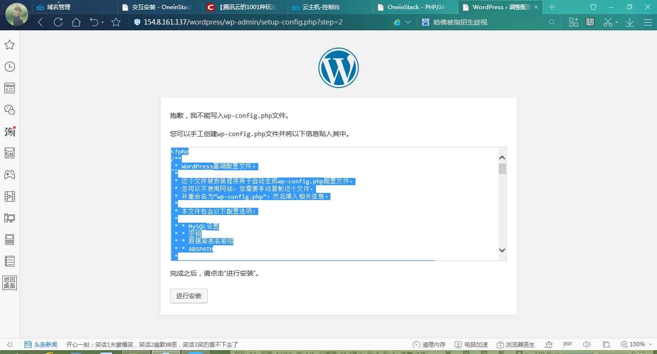Switch to the 腾讯云的1001种玩法 tab
The image size is (657, 354).
(245, 7)
